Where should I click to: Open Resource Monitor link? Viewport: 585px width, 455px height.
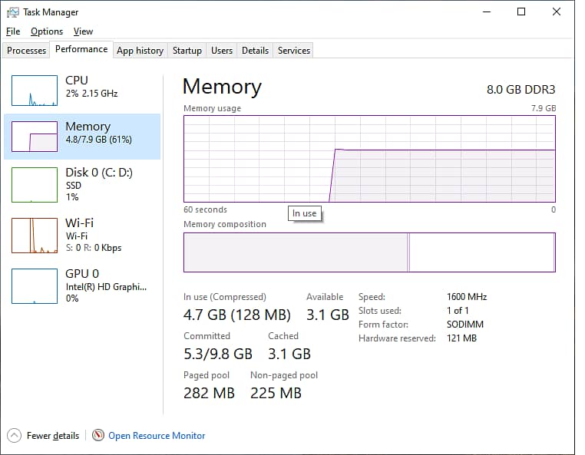(x=157, y=436)
